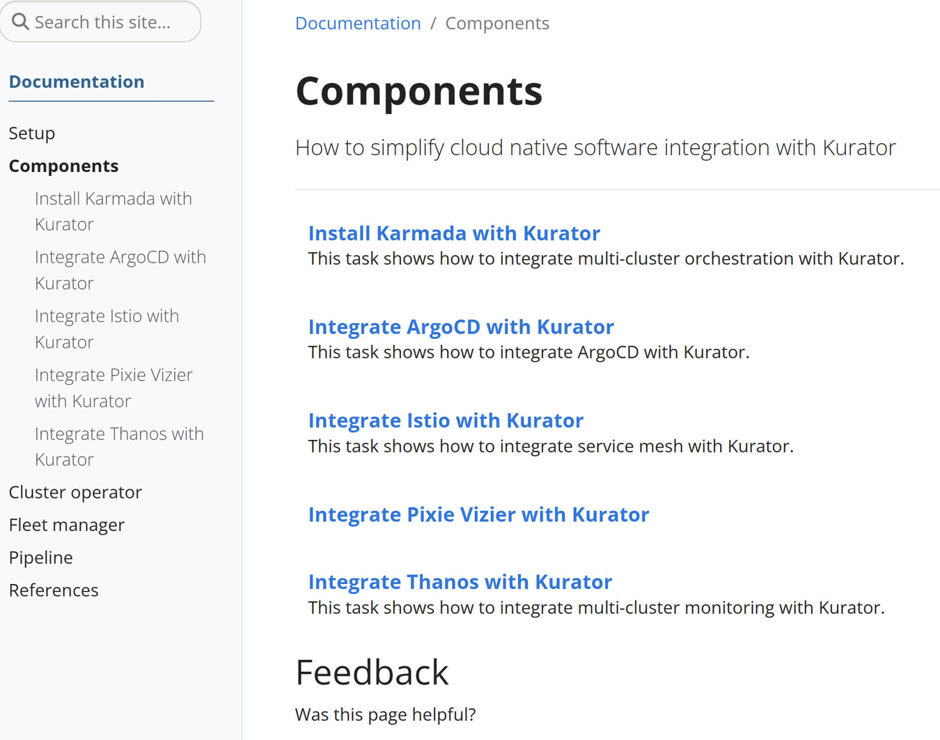Go to Cluster operator section

(75, 492)
